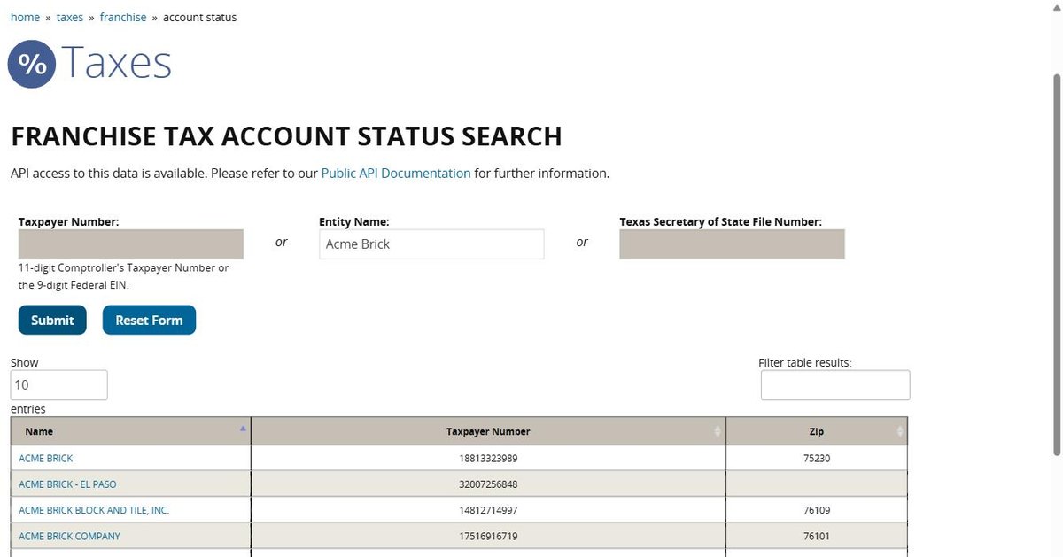
Task: Click the Name column header
Action: [x=131, y=431]
